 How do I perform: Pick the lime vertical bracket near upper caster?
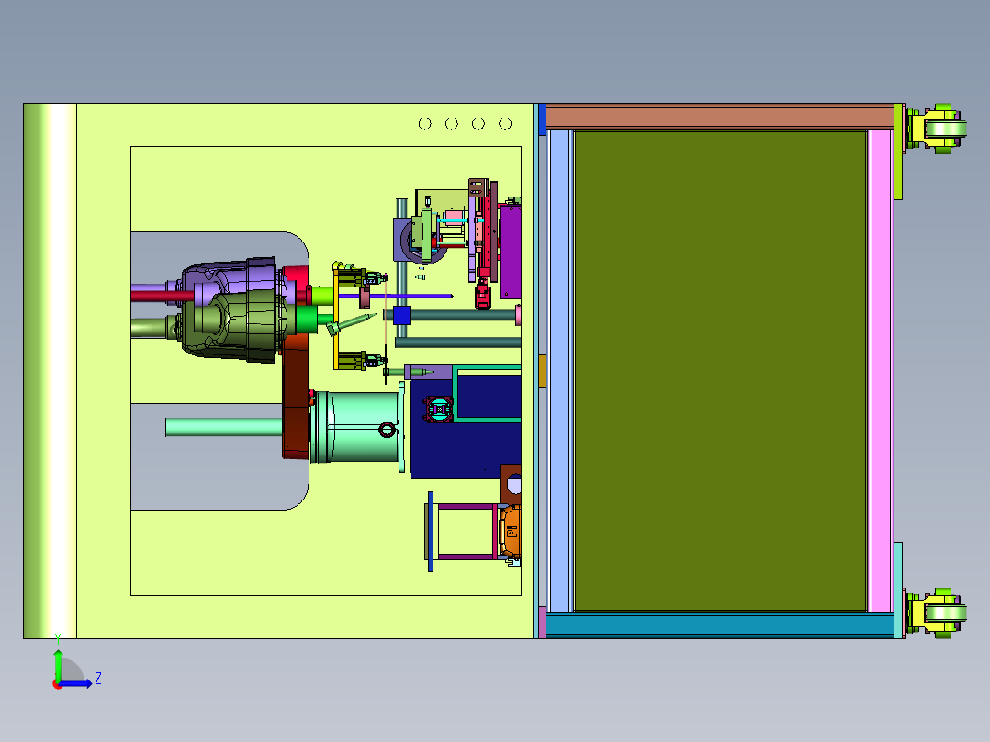pos(898,152)
